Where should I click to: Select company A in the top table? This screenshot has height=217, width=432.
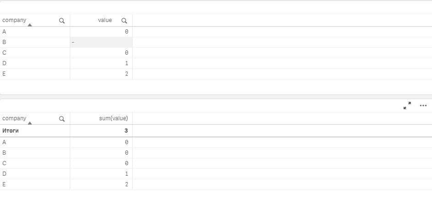tap(35, 32)
